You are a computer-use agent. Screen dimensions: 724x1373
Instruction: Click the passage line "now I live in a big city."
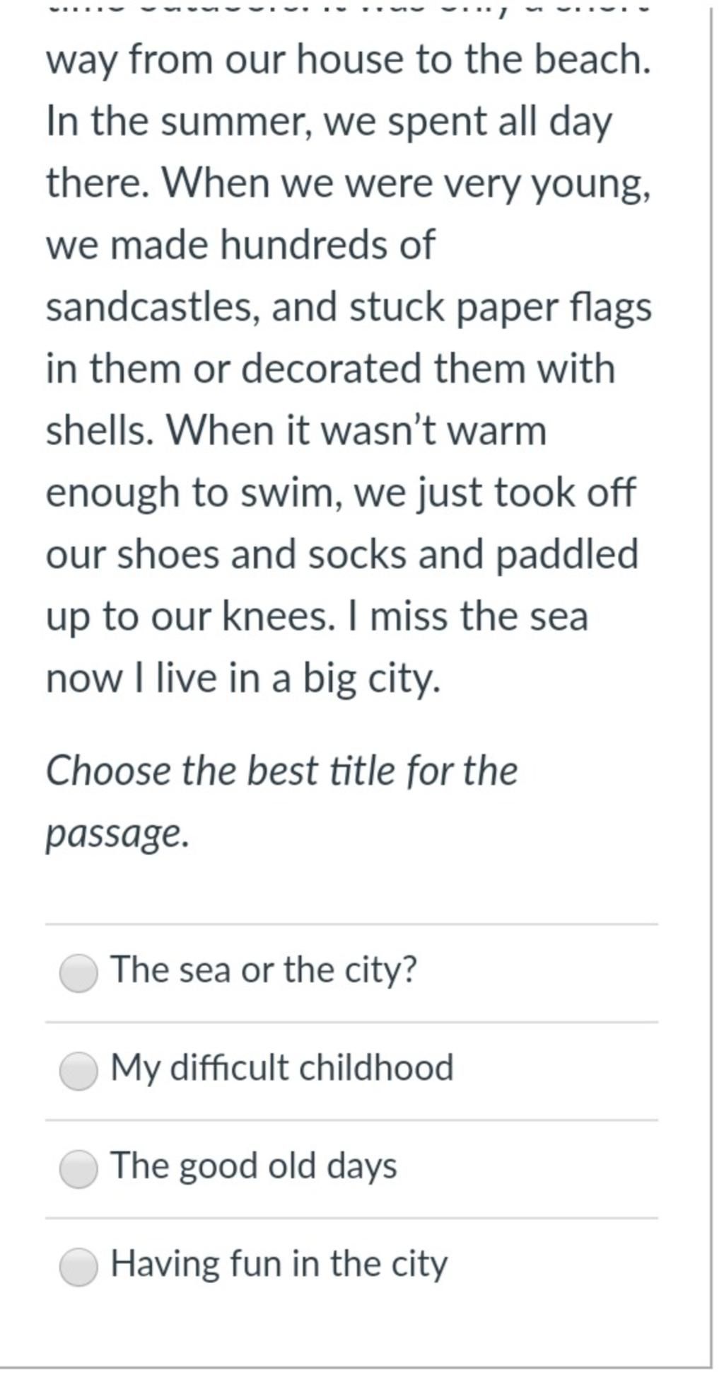tap(243, 679)
